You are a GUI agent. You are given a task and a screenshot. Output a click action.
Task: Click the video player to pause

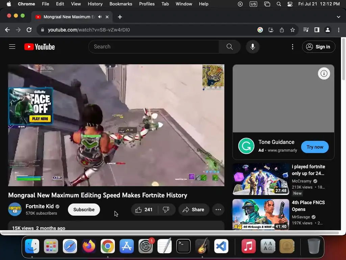point(116,125)
